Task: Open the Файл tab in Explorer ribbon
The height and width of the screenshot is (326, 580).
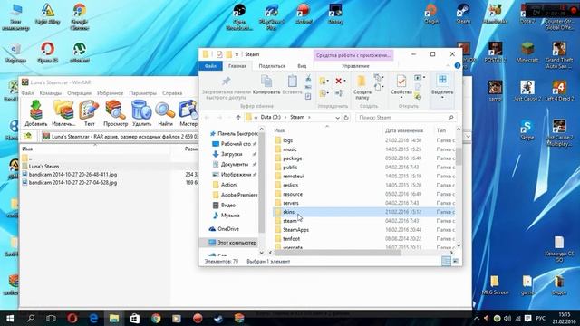Action: coord(210,66)
